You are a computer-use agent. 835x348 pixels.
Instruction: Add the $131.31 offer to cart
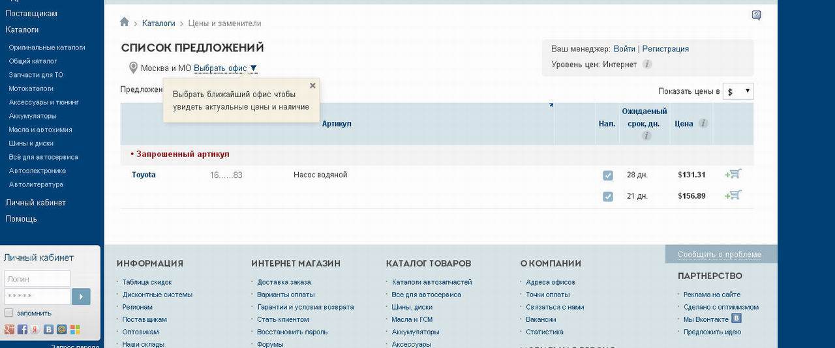733,174
